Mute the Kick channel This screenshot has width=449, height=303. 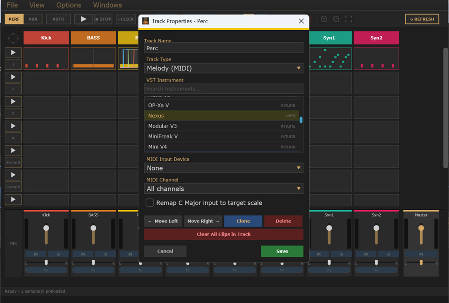36,254
